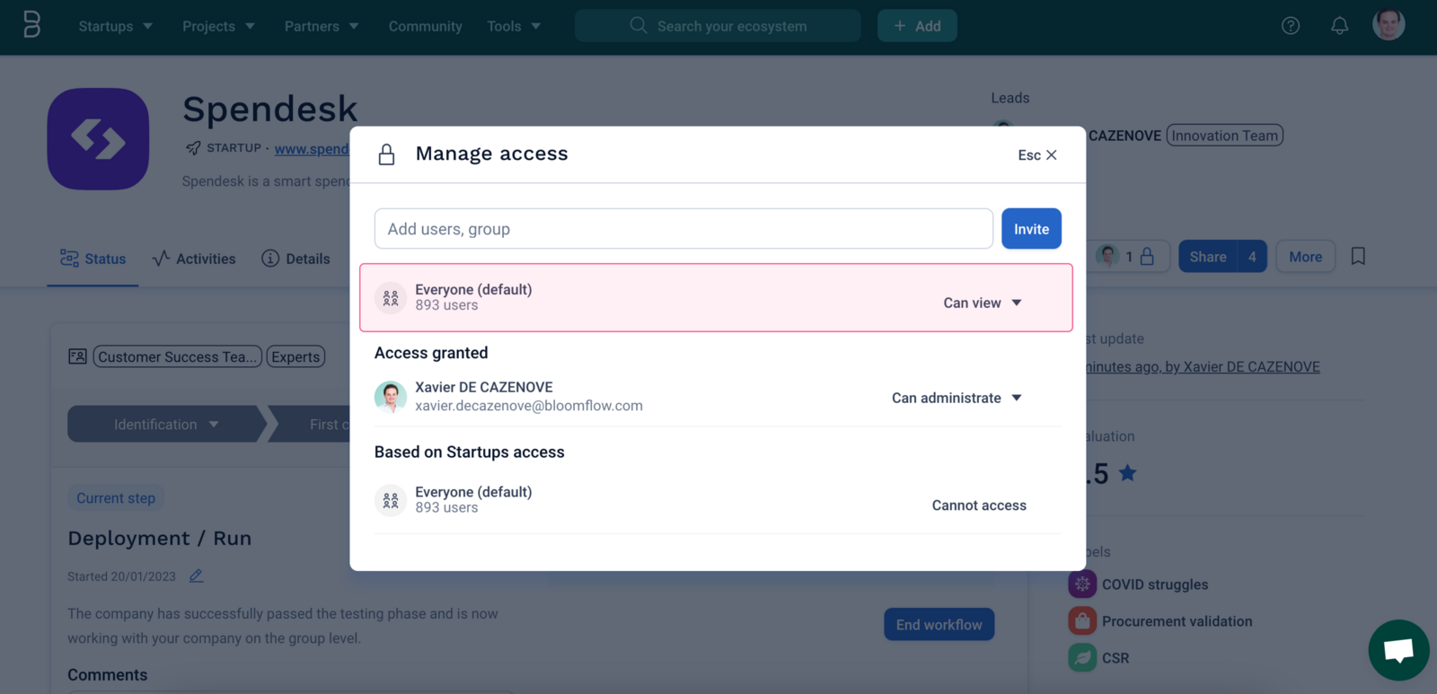Open the help question mark icon
Image resolution: width=1437 pixels, height=694 pixels.
[1291, 26]
